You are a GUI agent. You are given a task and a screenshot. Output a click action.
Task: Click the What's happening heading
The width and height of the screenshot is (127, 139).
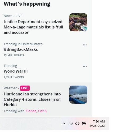click(27, 4)
